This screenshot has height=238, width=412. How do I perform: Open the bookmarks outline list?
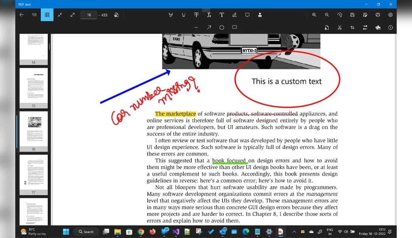(34, 15)
